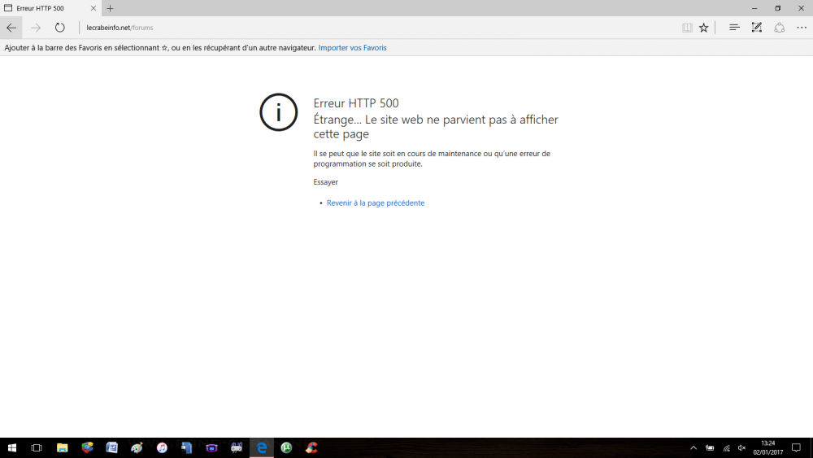813x458 pixels.
Task: Open the Paint palette app in taskbar
Action: 137,447
